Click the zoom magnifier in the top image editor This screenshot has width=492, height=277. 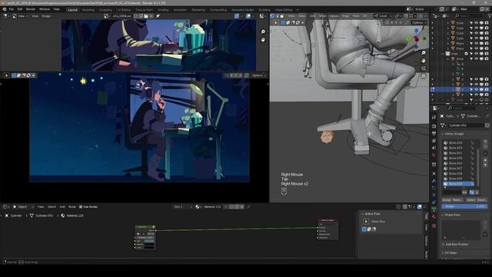[263, 32]
